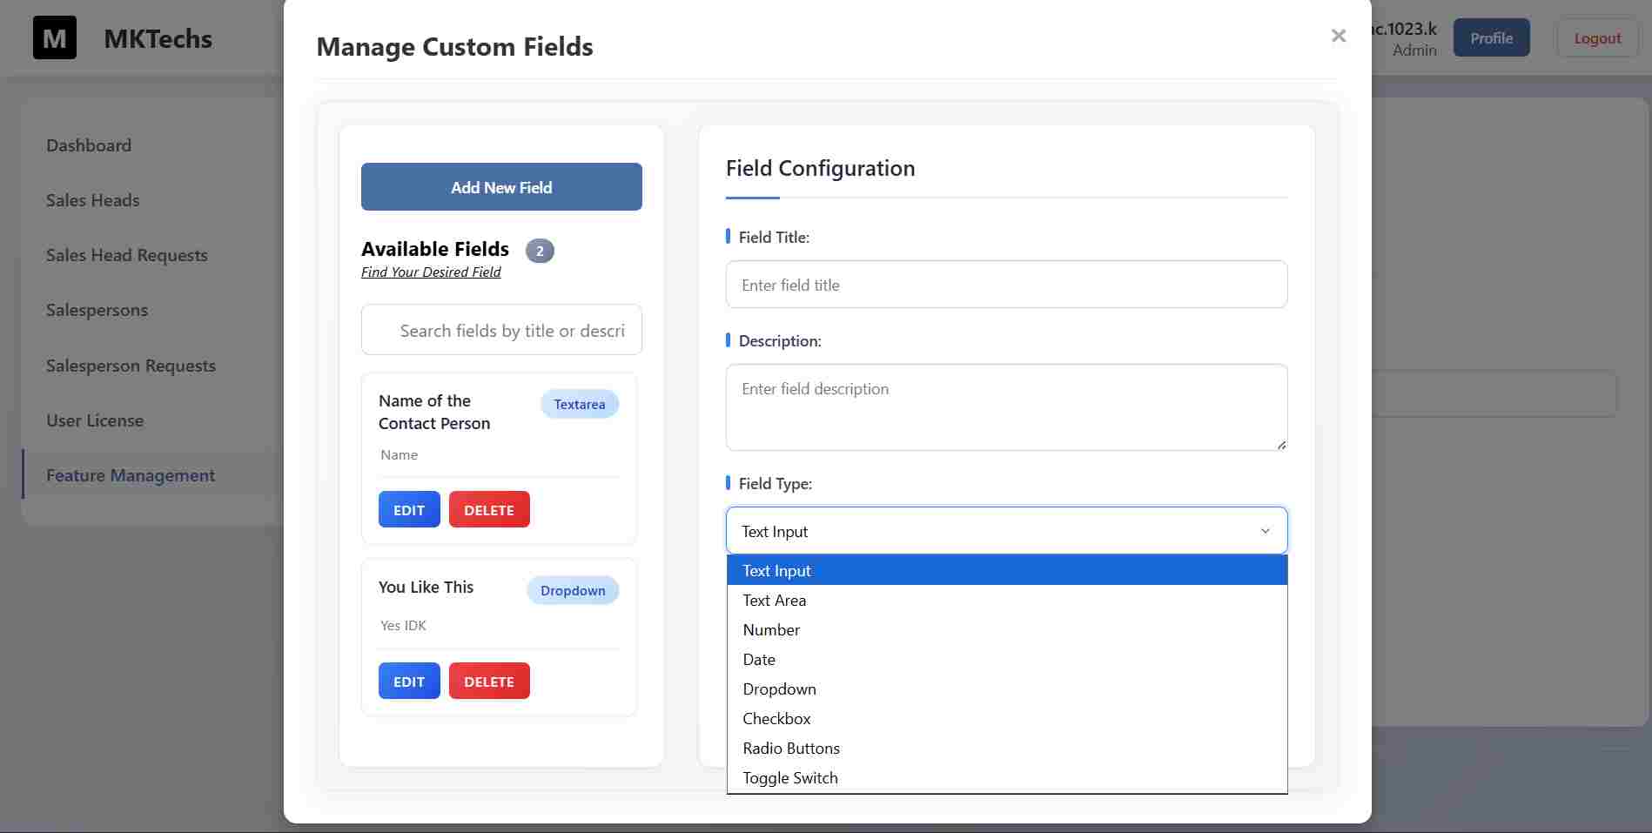Click the Field Title input box

pyautogui.click(x=1006, y=285)
